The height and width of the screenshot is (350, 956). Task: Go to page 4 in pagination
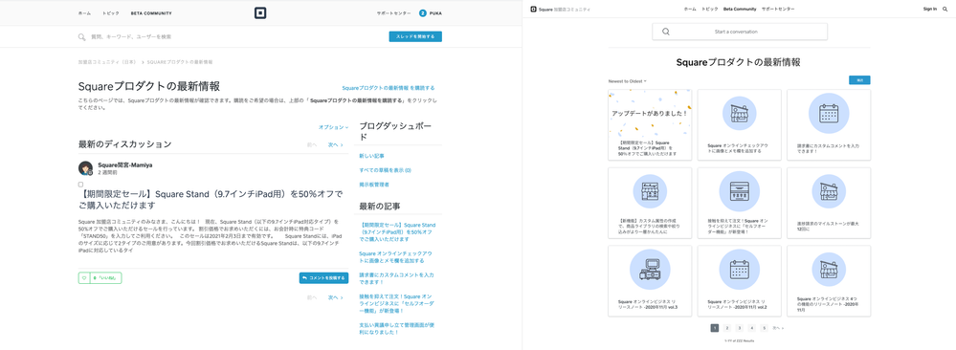pyautogui.click(x=752, y=327)
